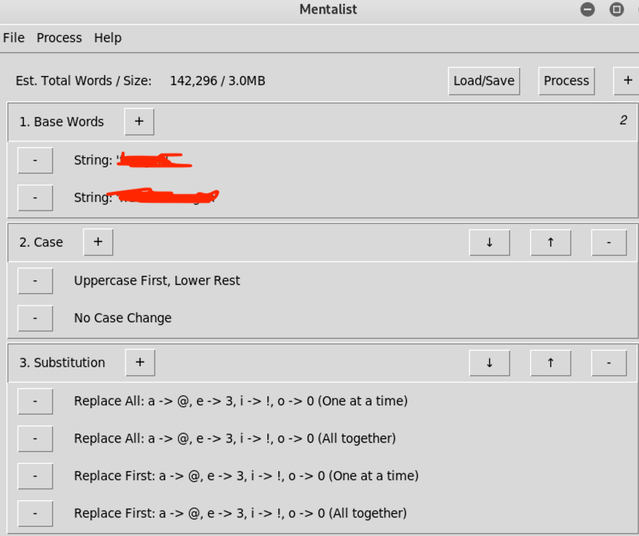Remove the first String base word

[x=35, y=160]
